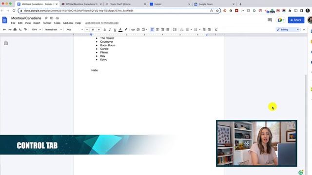This screenshot has width=312, height=175.
Task: Set right text alignment
Action: [162, 30]
